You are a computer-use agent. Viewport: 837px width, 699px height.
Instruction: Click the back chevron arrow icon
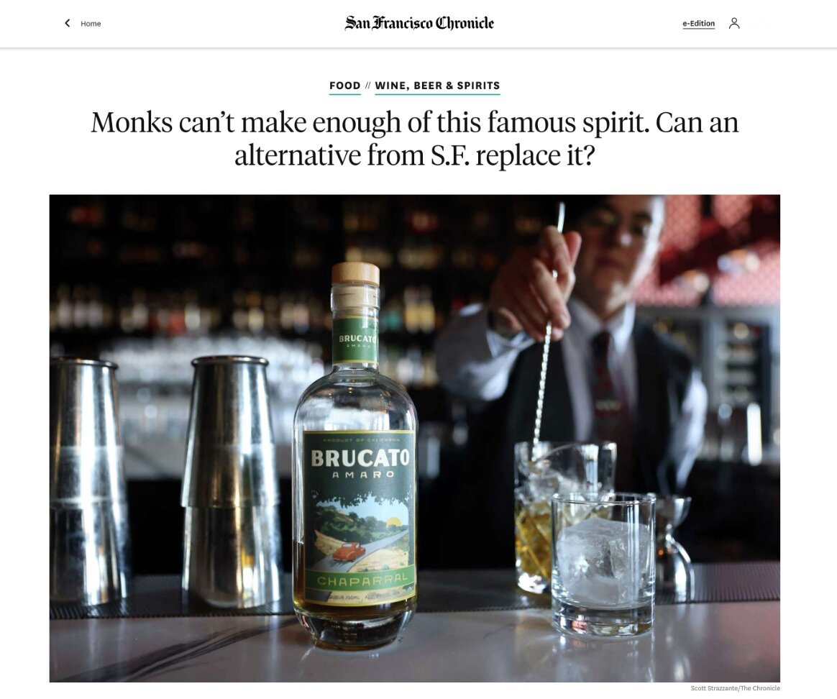68,23
